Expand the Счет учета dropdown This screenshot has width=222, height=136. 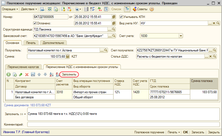coord(180,36)
